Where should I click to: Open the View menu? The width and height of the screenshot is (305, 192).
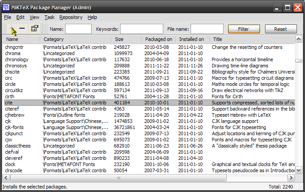click(34, 17)
